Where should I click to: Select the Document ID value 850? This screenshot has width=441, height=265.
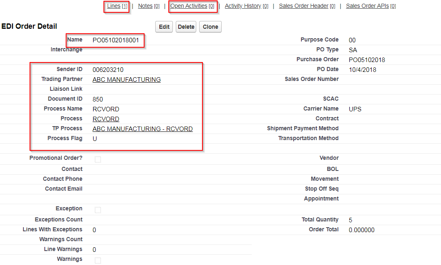(98, 99)
